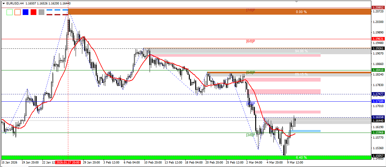This screenshot has width=386, height=167.
Task: Click the 2026.01.27 20:00 date label
Action: 68,162
